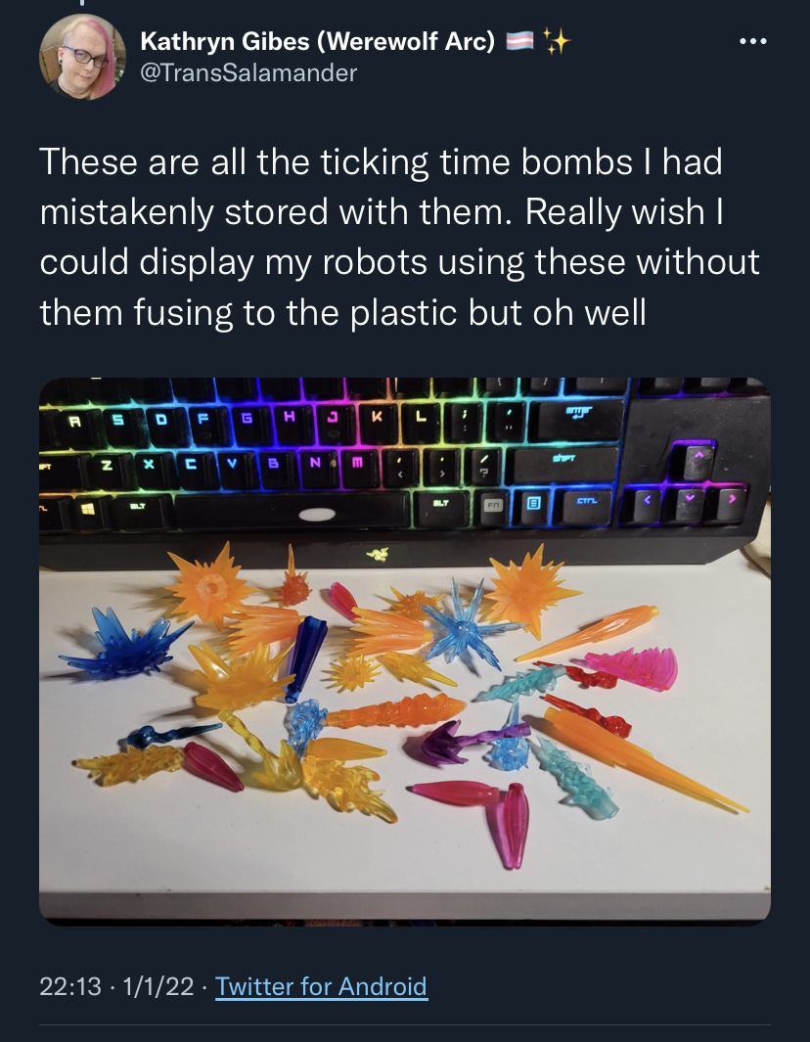Click the 22:13 timestamp
Image resolution: width=810 pixels, height=1042 pixels.
[70, 986]
